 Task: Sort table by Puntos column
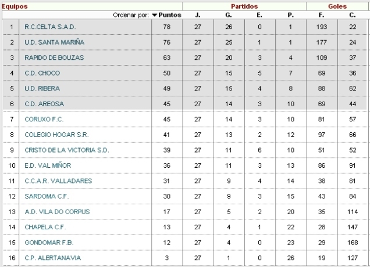pos(170,15)
